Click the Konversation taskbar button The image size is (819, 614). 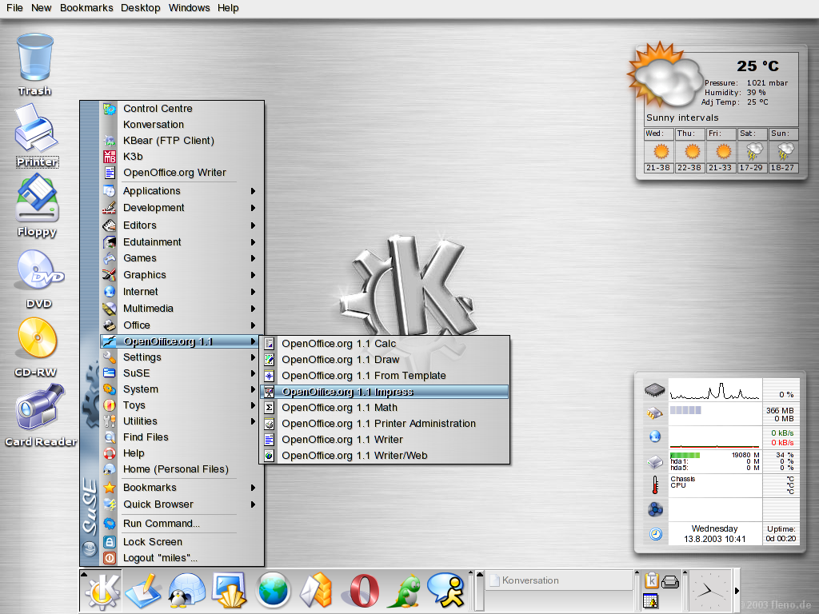(559, 580)
